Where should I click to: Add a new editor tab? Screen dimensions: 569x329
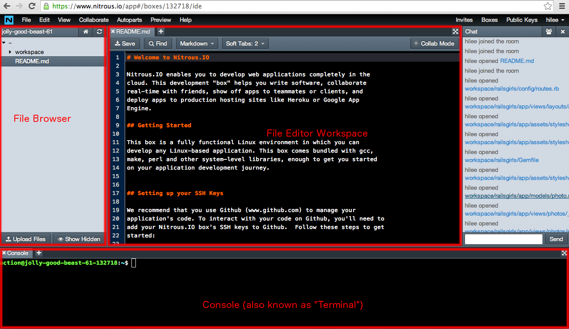tap(161, 31)
